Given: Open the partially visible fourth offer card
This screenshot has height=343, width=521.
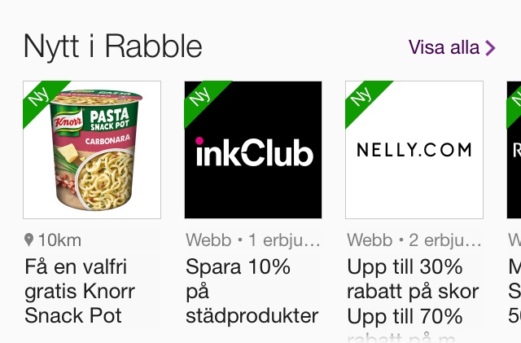Looking at the screenshot, I should tap(514, 150).
